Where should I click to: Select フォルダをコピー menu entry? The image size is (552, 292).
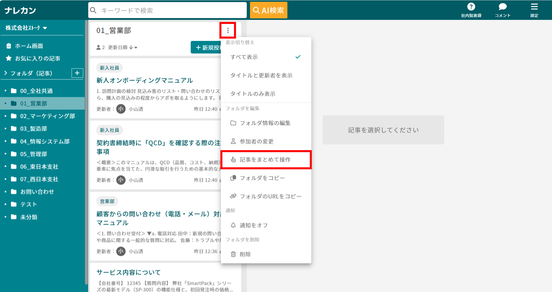(262, 178)
